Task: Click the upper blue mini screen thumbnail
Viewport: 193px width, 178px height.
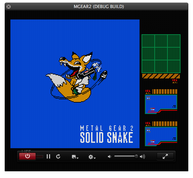Action: 161,104
